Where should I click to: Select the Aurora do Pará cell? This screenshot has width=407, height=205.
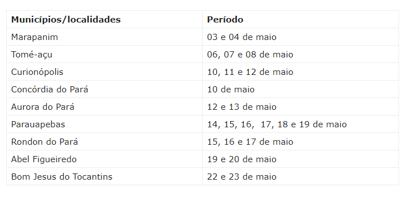tap(104, 106)
